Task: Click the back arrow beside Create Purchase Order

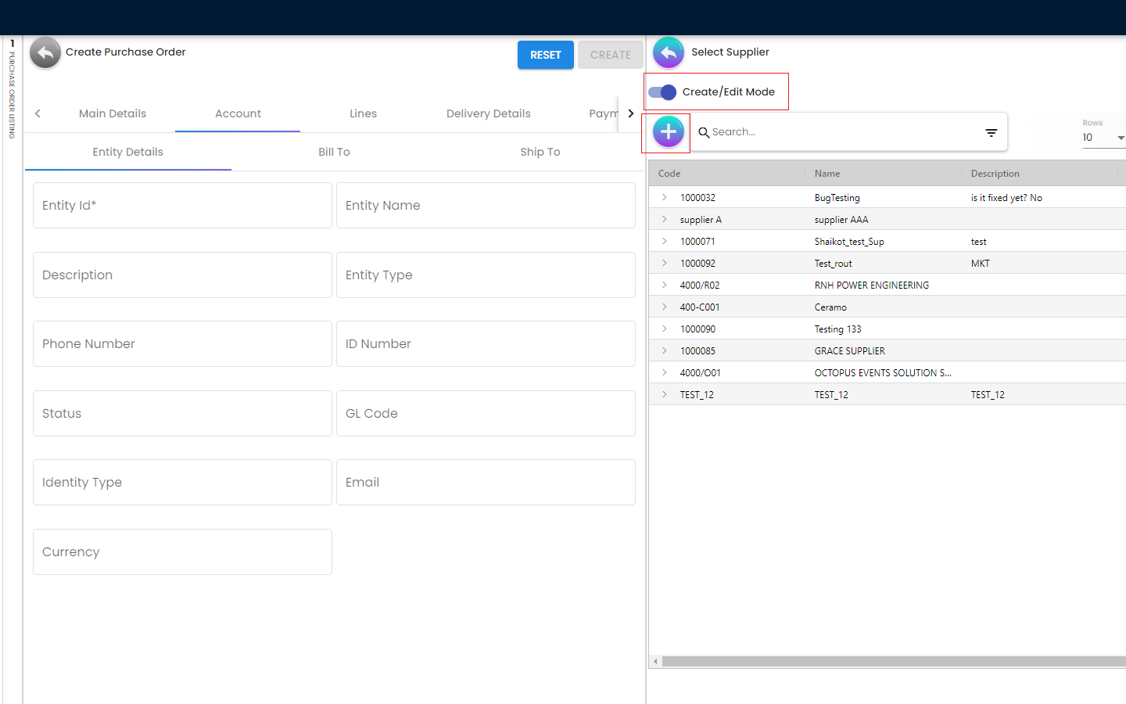Action: pyautogui.click(x=45, y=53)
